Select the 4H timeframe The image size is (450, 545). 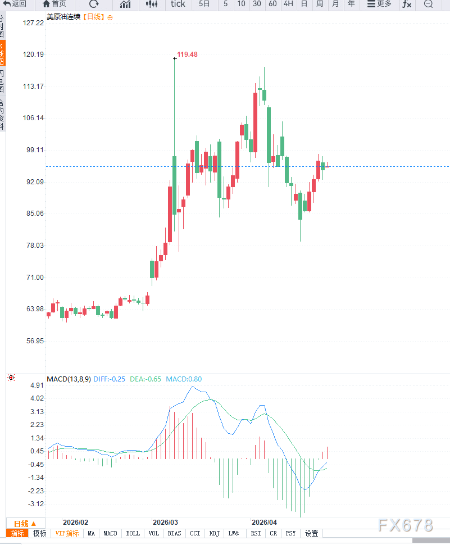tap(288, 4)
